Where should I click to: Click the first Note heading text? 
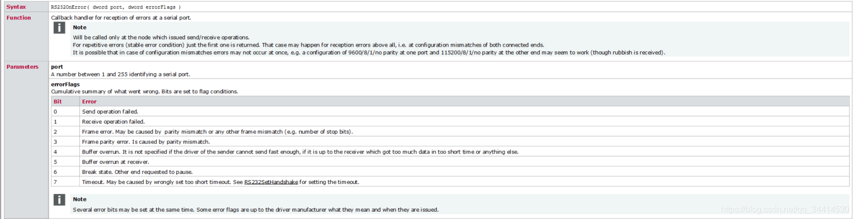tap(80, 27)
